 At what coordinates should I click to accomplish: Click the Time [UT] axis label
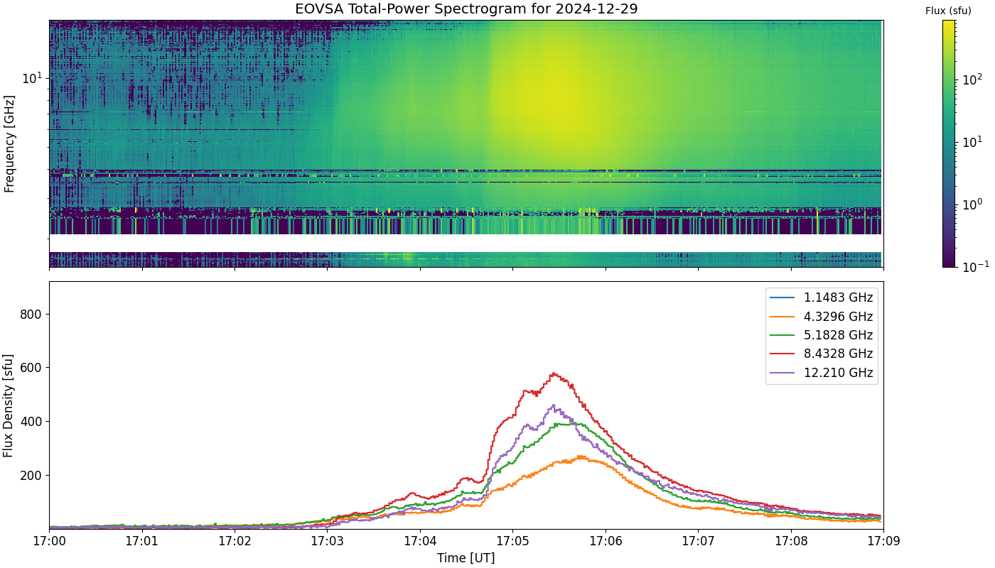pyautogui.click(x=466, y=558)
